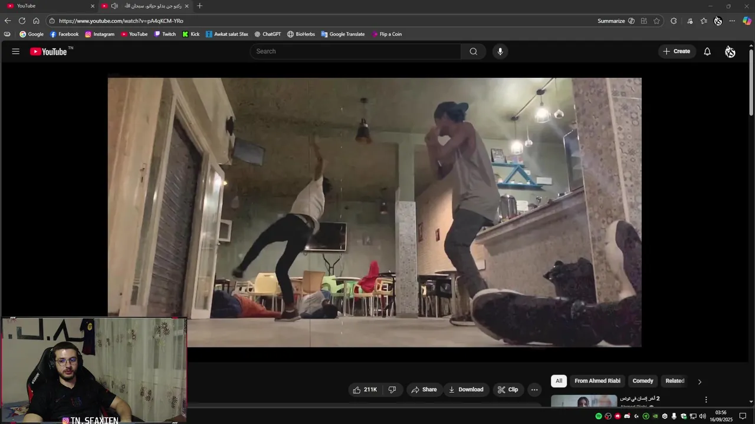Open more actions ellipsis below the video
755x424 pixels.
coord(534,389)
